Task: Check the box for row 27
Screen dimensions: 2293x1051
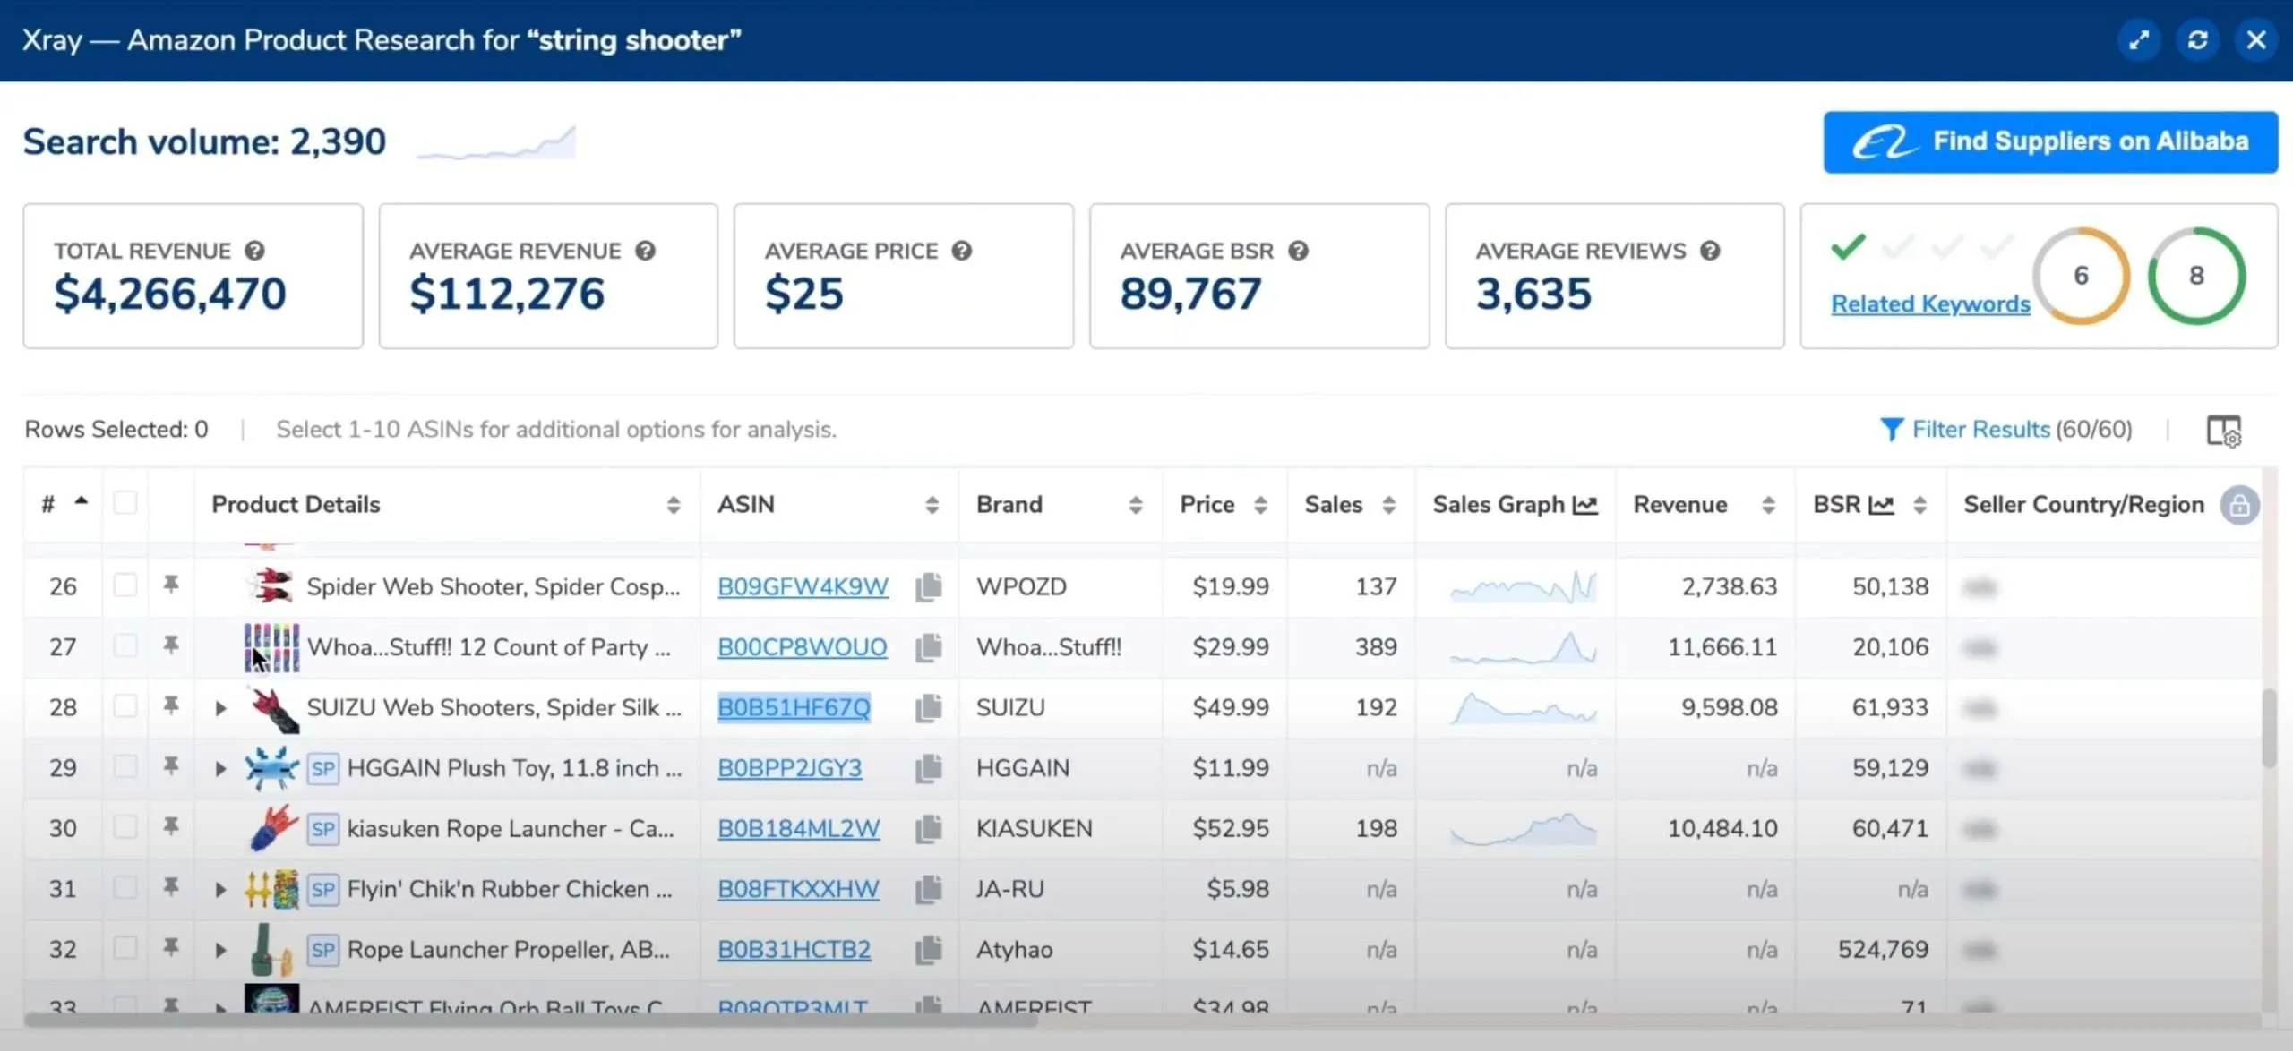Action: coord(125,645)
